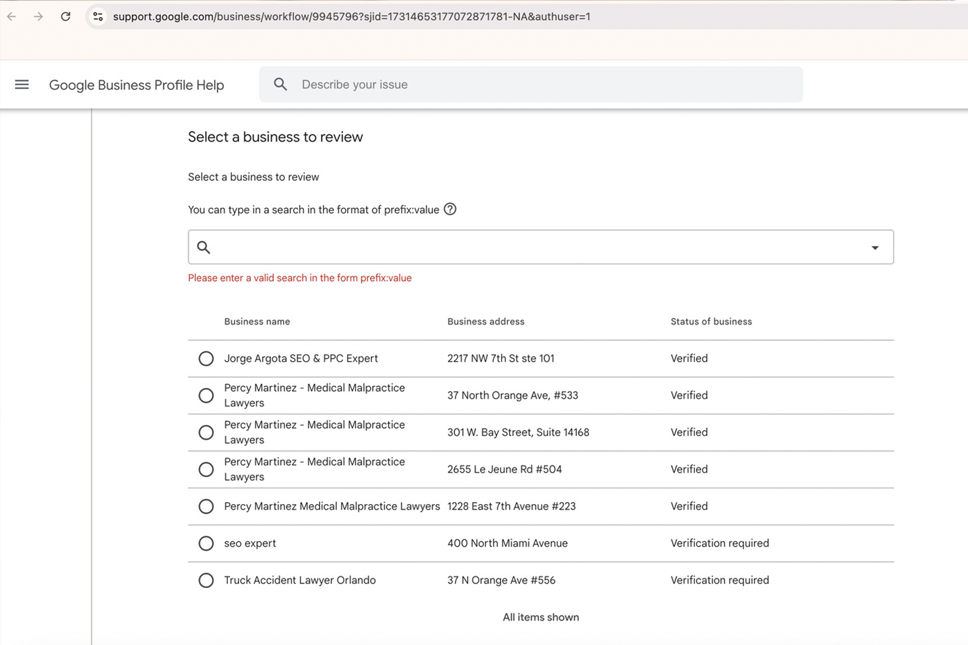Open the prefix:value help question icon
Viewport: 968px width, 645px height.
(450, 209)
